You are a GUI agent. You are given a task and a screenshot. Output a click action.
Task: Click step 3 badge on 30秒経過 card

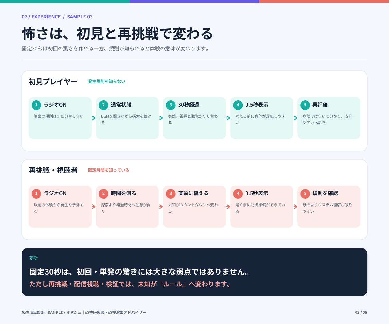(171, 105)
